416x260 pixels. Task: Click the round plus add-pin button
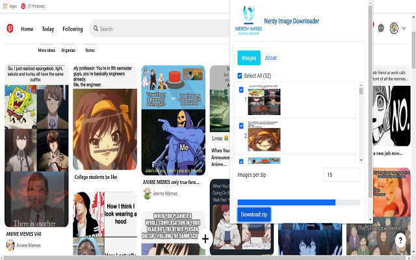pos(205,239)
